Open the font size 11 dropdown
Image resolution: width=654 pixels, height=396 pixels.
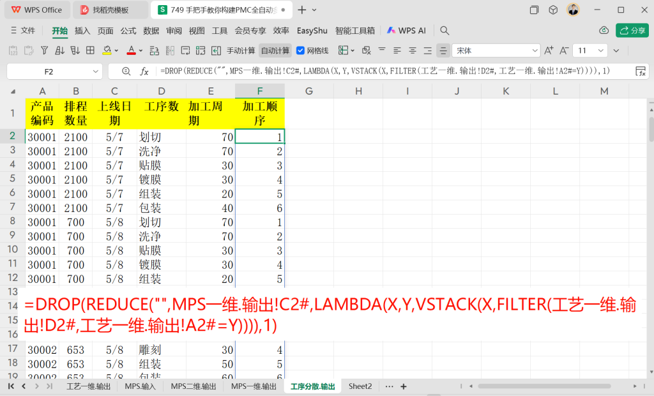[x=600, y=50]
